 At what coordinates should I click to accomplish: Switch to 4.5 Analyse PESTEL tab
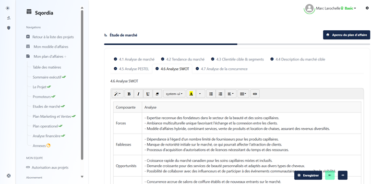[x=131, y=69]
